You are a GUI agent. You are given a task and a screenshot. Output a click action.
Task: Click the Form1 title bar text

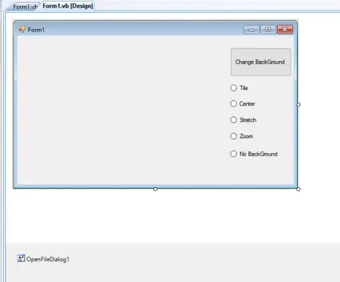[x=36, y=30]
